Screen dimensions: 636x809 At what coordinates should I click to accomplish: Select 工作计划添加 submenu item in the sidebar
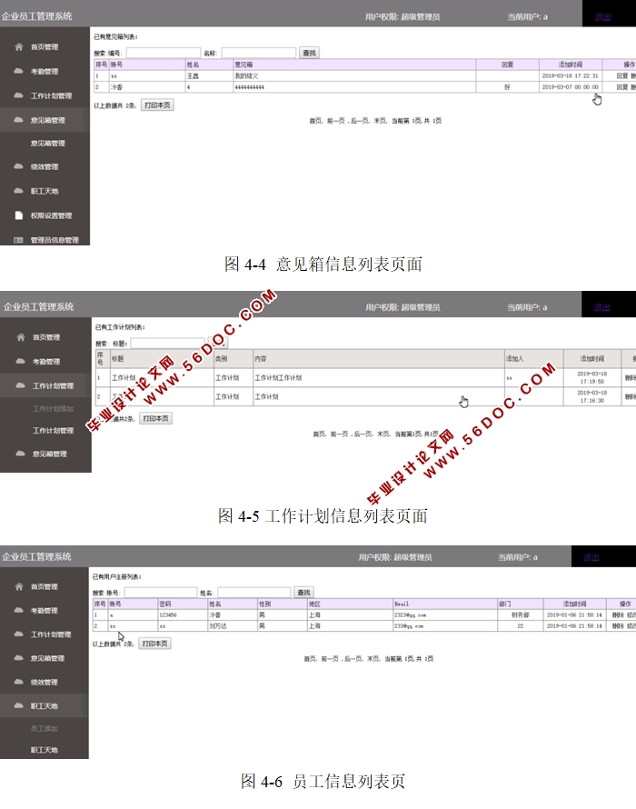[x=53, y=410]
